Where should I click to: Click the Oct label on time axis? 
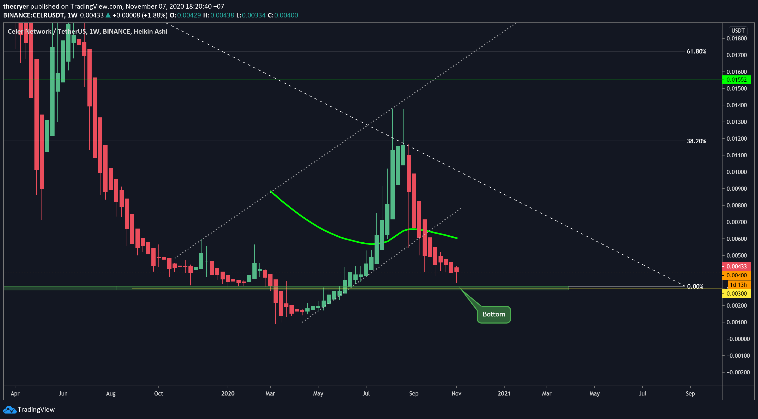point(159,393)
